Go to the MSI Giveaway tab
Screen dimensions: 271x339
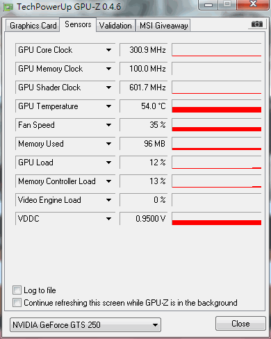click(163, 26)
